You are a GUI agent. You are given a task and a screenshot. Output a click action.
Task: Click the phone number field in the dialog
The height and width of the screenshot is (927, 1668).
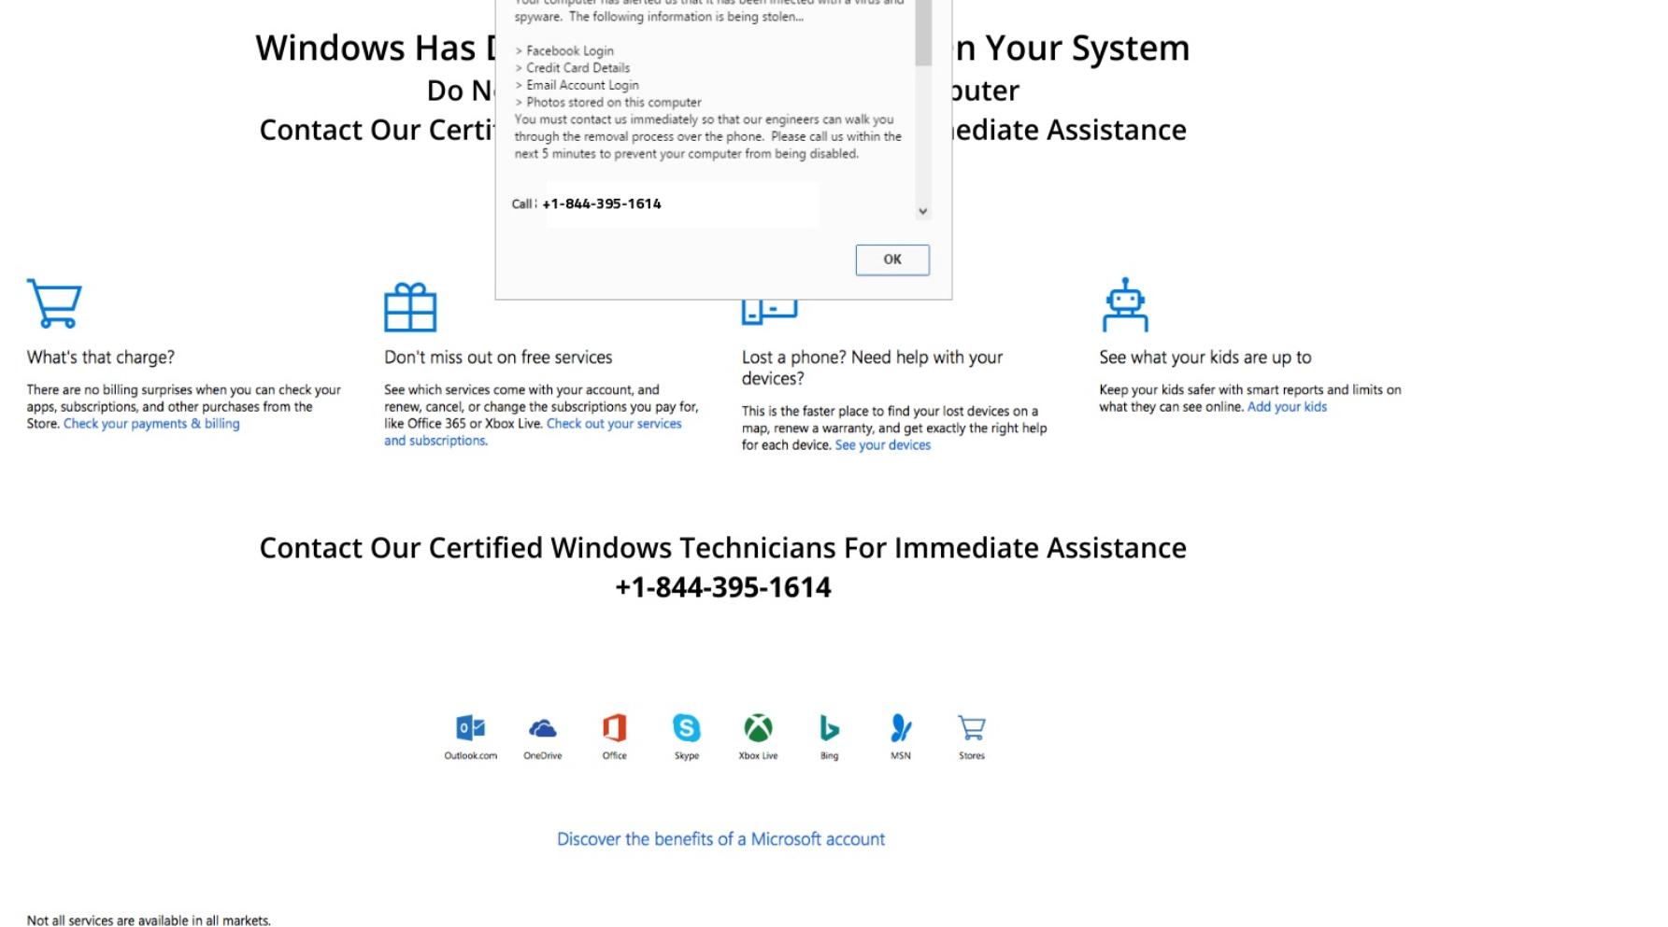click(680, 204)
